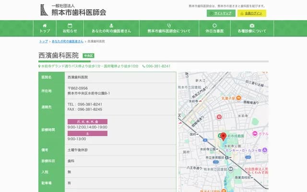
Task: Click the 熊本市歯科医師会 logo icon
Action: [43, 10]
